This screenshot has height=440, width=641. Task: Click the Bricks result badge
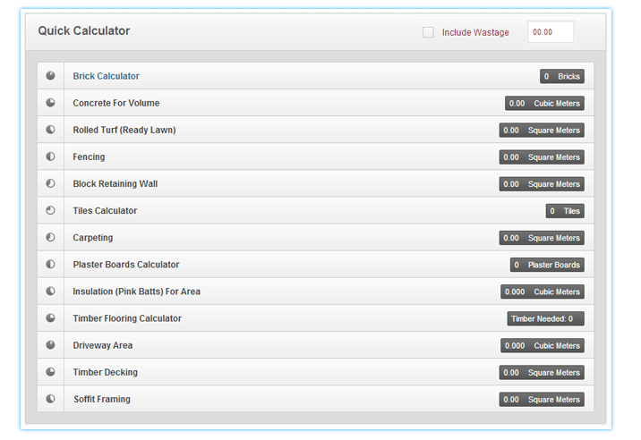click(x=561, y=77)
